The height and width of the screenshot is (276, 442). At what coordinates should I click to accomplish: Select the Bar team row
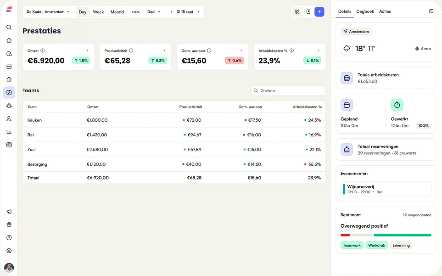pos(174,135)
